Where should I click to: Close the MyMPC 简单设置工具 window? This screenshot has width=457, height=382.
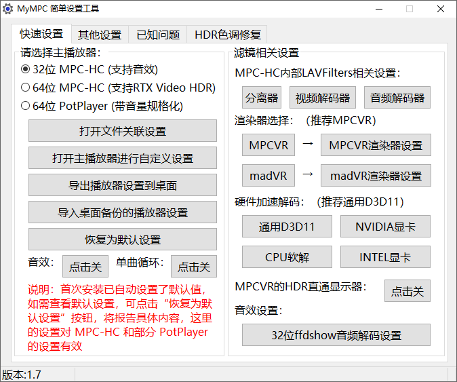441,9
